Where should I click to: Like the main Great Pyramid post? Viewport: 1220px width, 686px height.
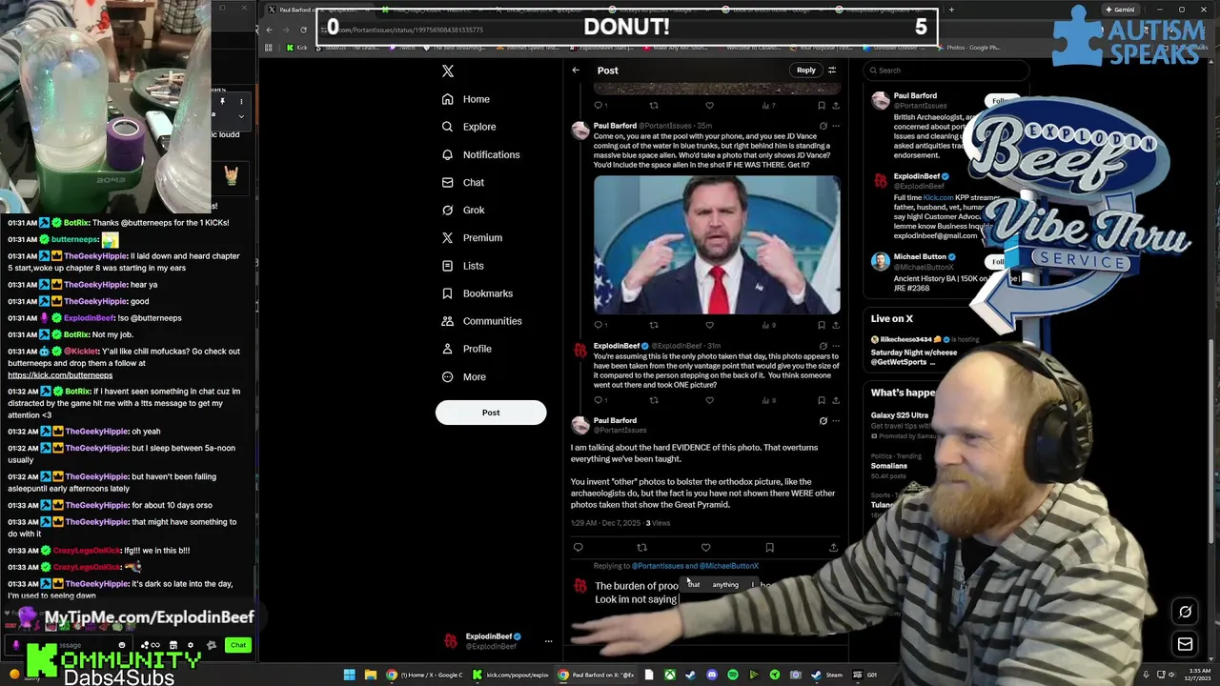(x=705, y=548)
